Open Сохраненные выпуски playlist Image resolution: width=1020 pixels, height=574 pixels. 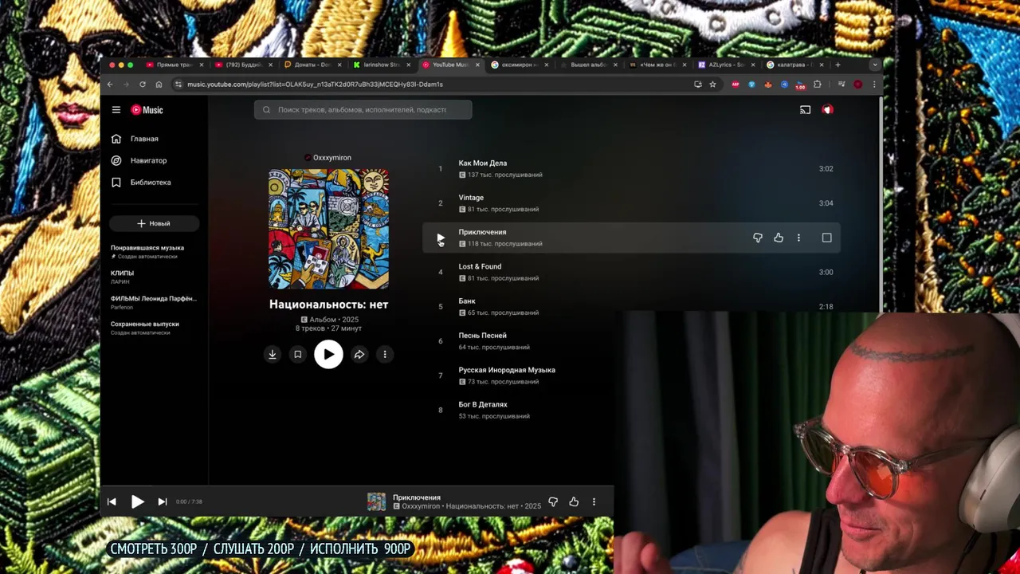point(145,328)
